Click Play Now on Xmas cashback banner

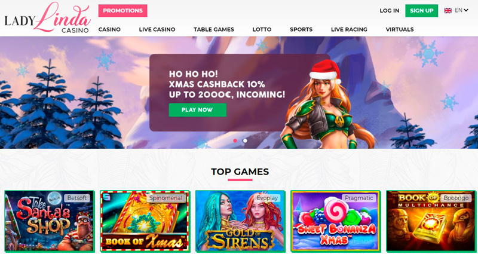pyautogui.click(x=198, y=110)
